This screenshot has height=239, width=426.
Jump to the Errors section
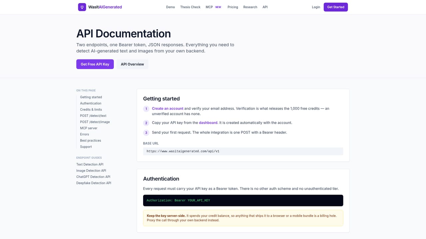(x=85, y=134)
